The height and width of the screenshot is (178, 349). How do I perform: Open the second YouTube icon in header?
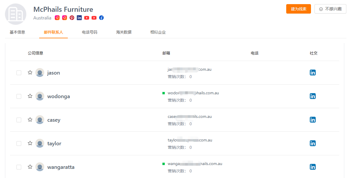pos(94,18)
